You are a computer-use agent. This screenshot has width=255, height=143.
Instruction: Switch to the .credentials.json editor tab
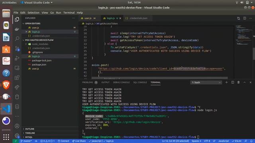point(138,18)
